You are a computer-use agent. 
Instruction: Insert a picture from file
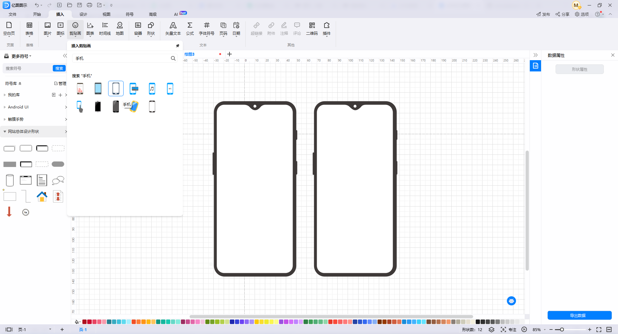[47, 29]
